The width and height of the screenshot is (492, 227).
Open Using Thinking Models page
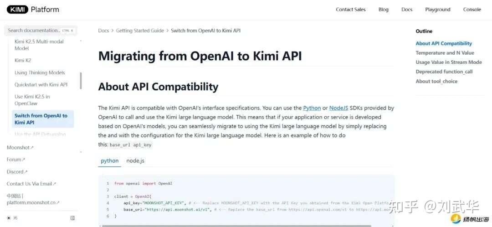point(40,72)
